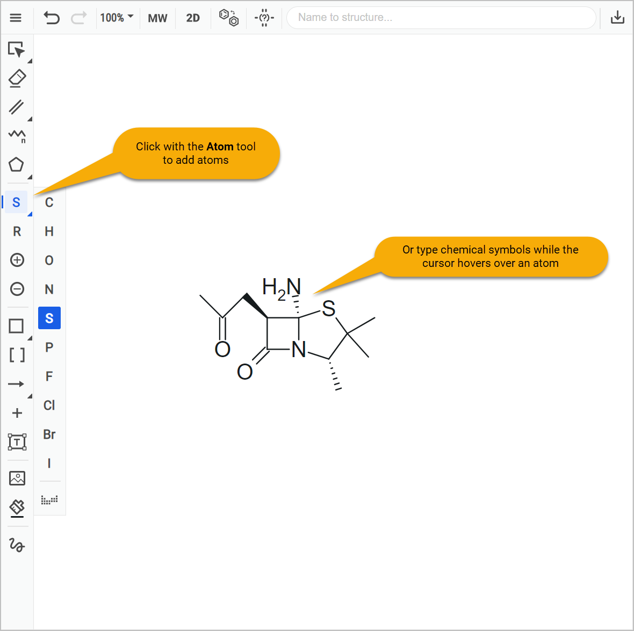This screenshot has height=631, width=634.
Task: Select sulfur in the atom panel
Action: 49,317
